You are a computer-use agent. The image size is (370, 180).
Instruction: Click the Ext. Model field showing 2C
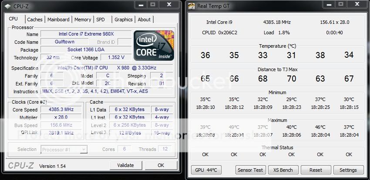click(x=108, y=83)
